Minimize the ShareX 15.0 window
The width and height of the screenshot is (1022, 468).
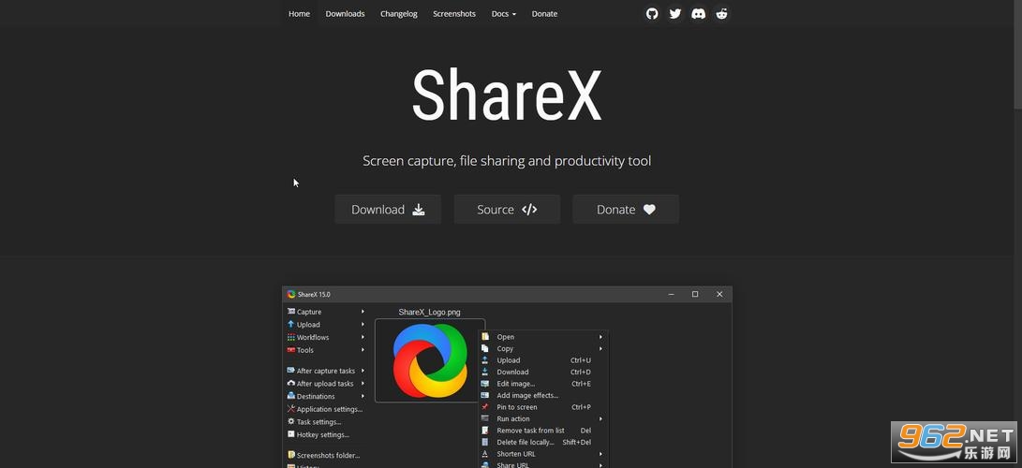click(x=672, y=294)
